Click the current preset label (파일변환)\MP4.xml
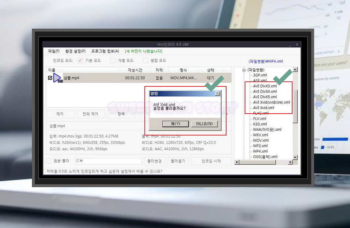This screenshot has width=350, height=228. coord(266,61)
